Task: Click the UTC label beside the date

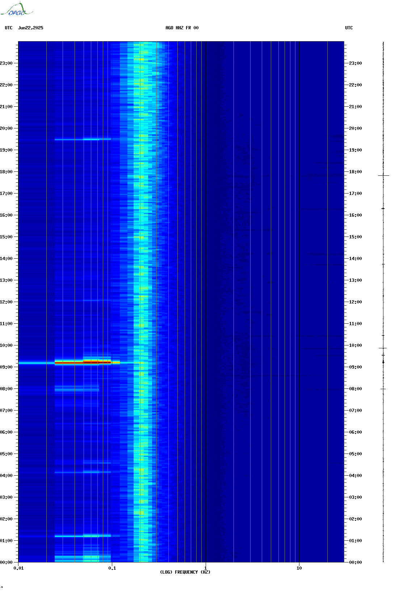Action: (x=9, y=28)
